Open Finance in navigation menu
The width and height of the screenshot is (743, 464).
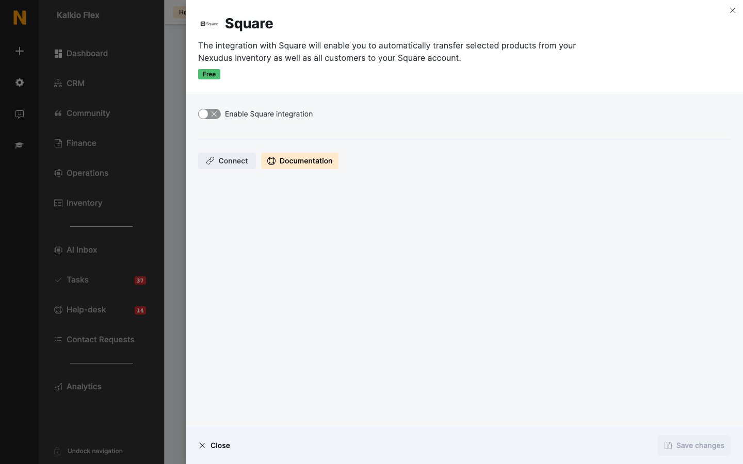[x=75, y=143]
